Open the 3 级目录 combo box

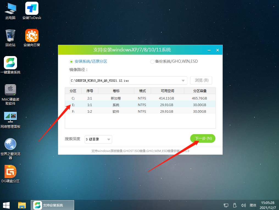coord(98,139)
